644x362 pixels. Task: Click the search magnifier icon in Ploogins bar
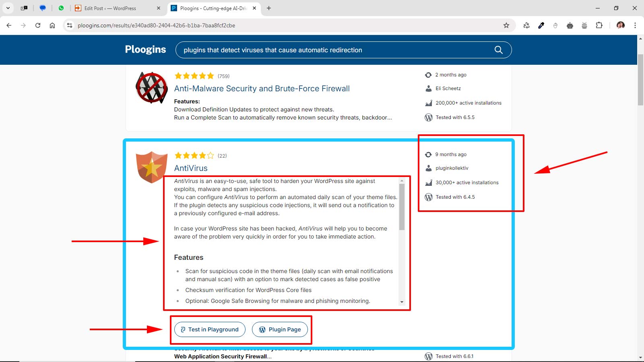[498, 50]
